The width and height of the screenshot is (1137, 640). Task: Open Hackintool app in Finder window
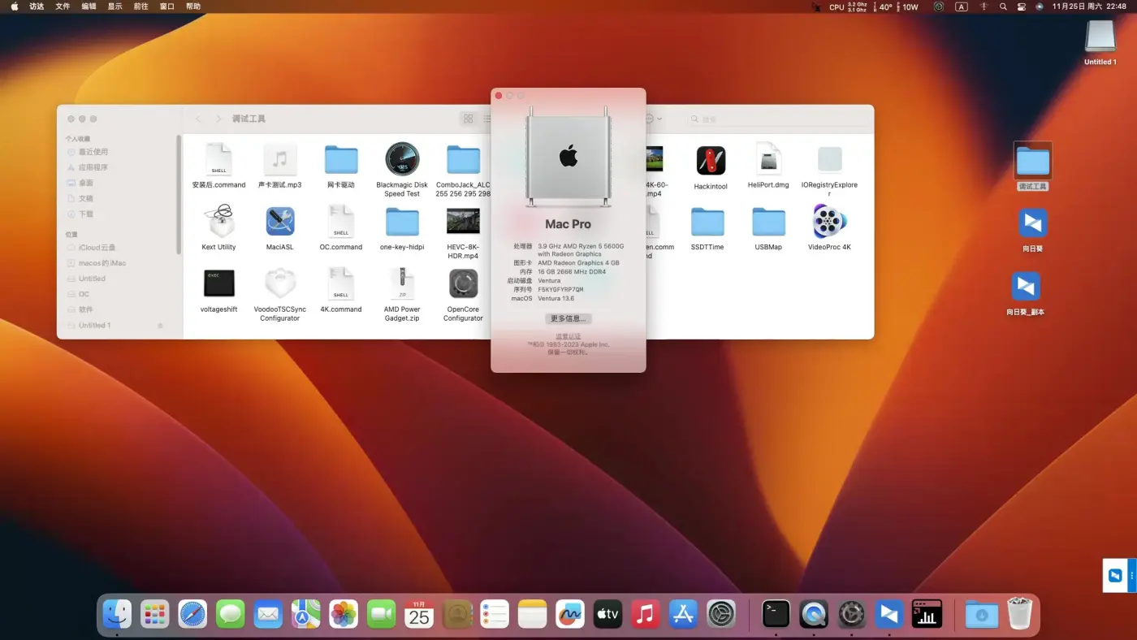[711, 161]
